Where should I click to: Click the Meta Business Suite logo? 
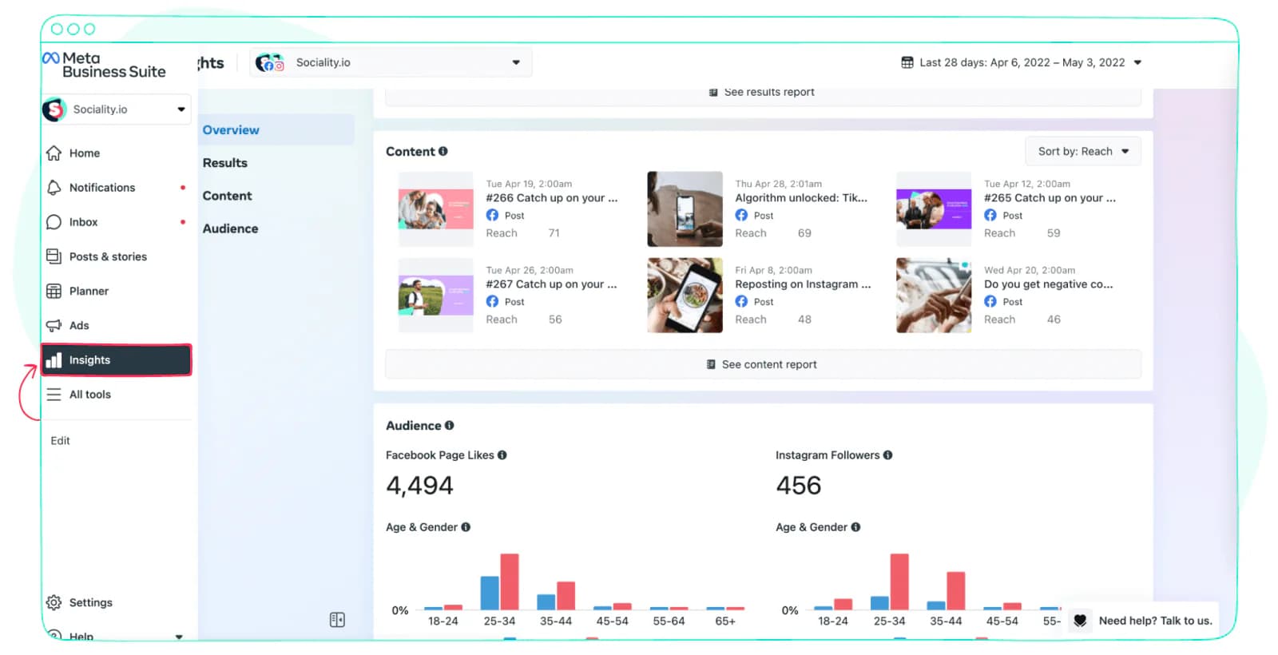(x=105, y=65)
